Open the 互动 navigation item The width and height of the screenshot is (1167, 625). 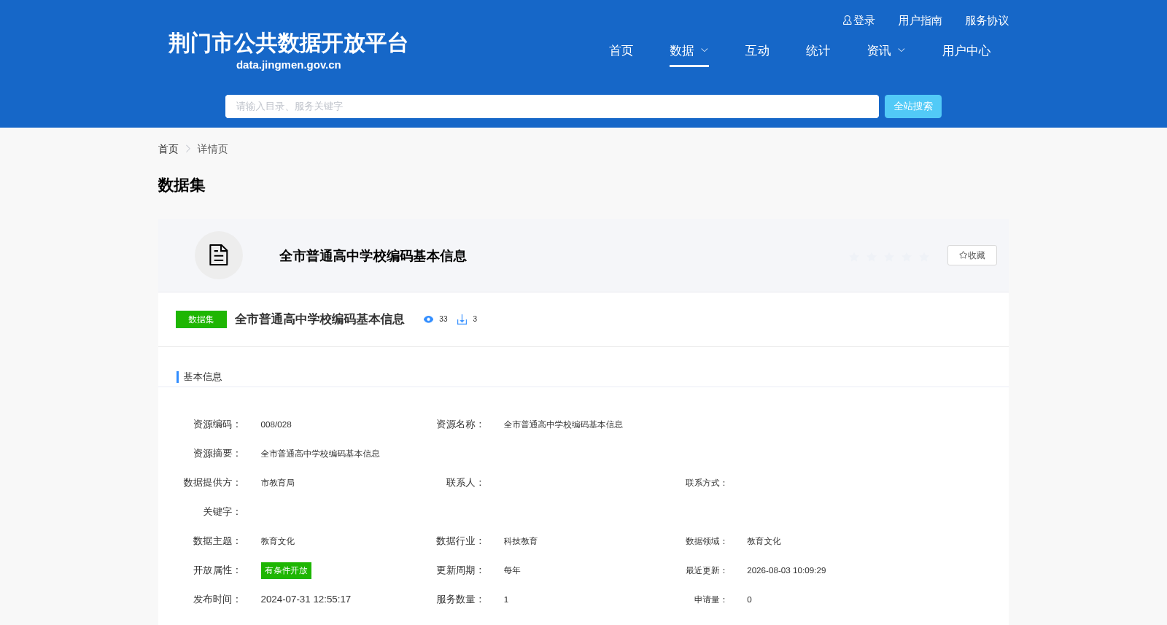[x=757, y=50]
